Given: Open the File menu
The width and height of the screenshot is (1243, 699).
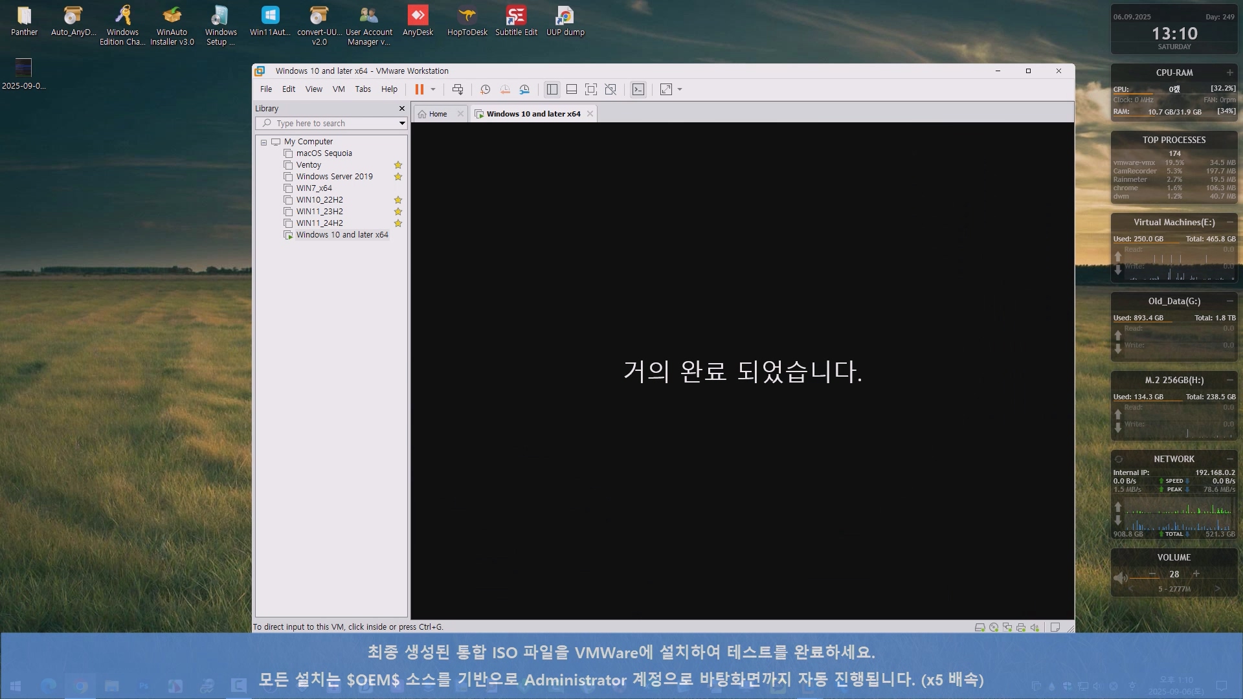Looking at the screenshot, I should [x=266, y=89].
